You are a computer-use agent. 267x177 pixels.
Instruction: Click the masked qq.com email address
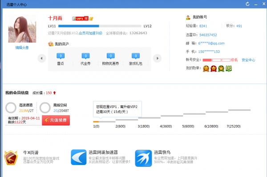[211, 44]
